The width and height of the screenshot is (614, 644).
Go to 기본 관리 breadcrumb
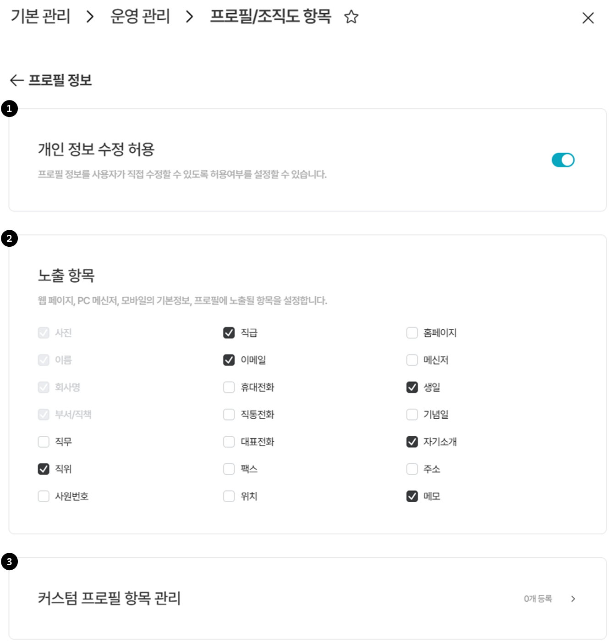(40, 17)
